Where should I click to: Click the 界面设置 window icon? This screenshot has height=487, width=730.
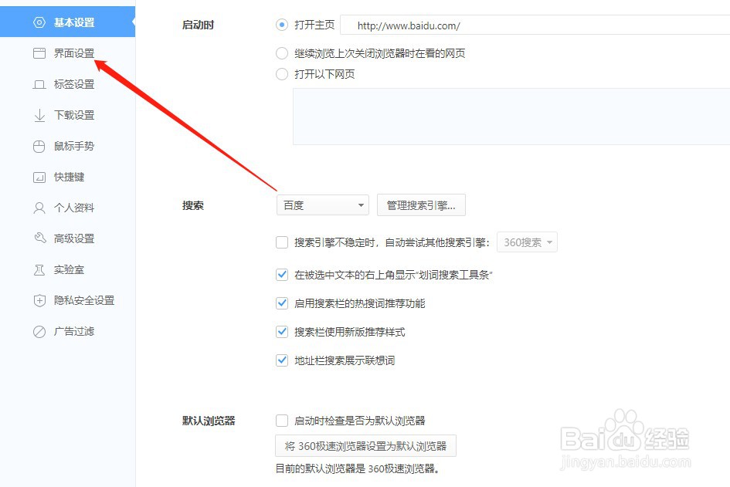(39, 53)
